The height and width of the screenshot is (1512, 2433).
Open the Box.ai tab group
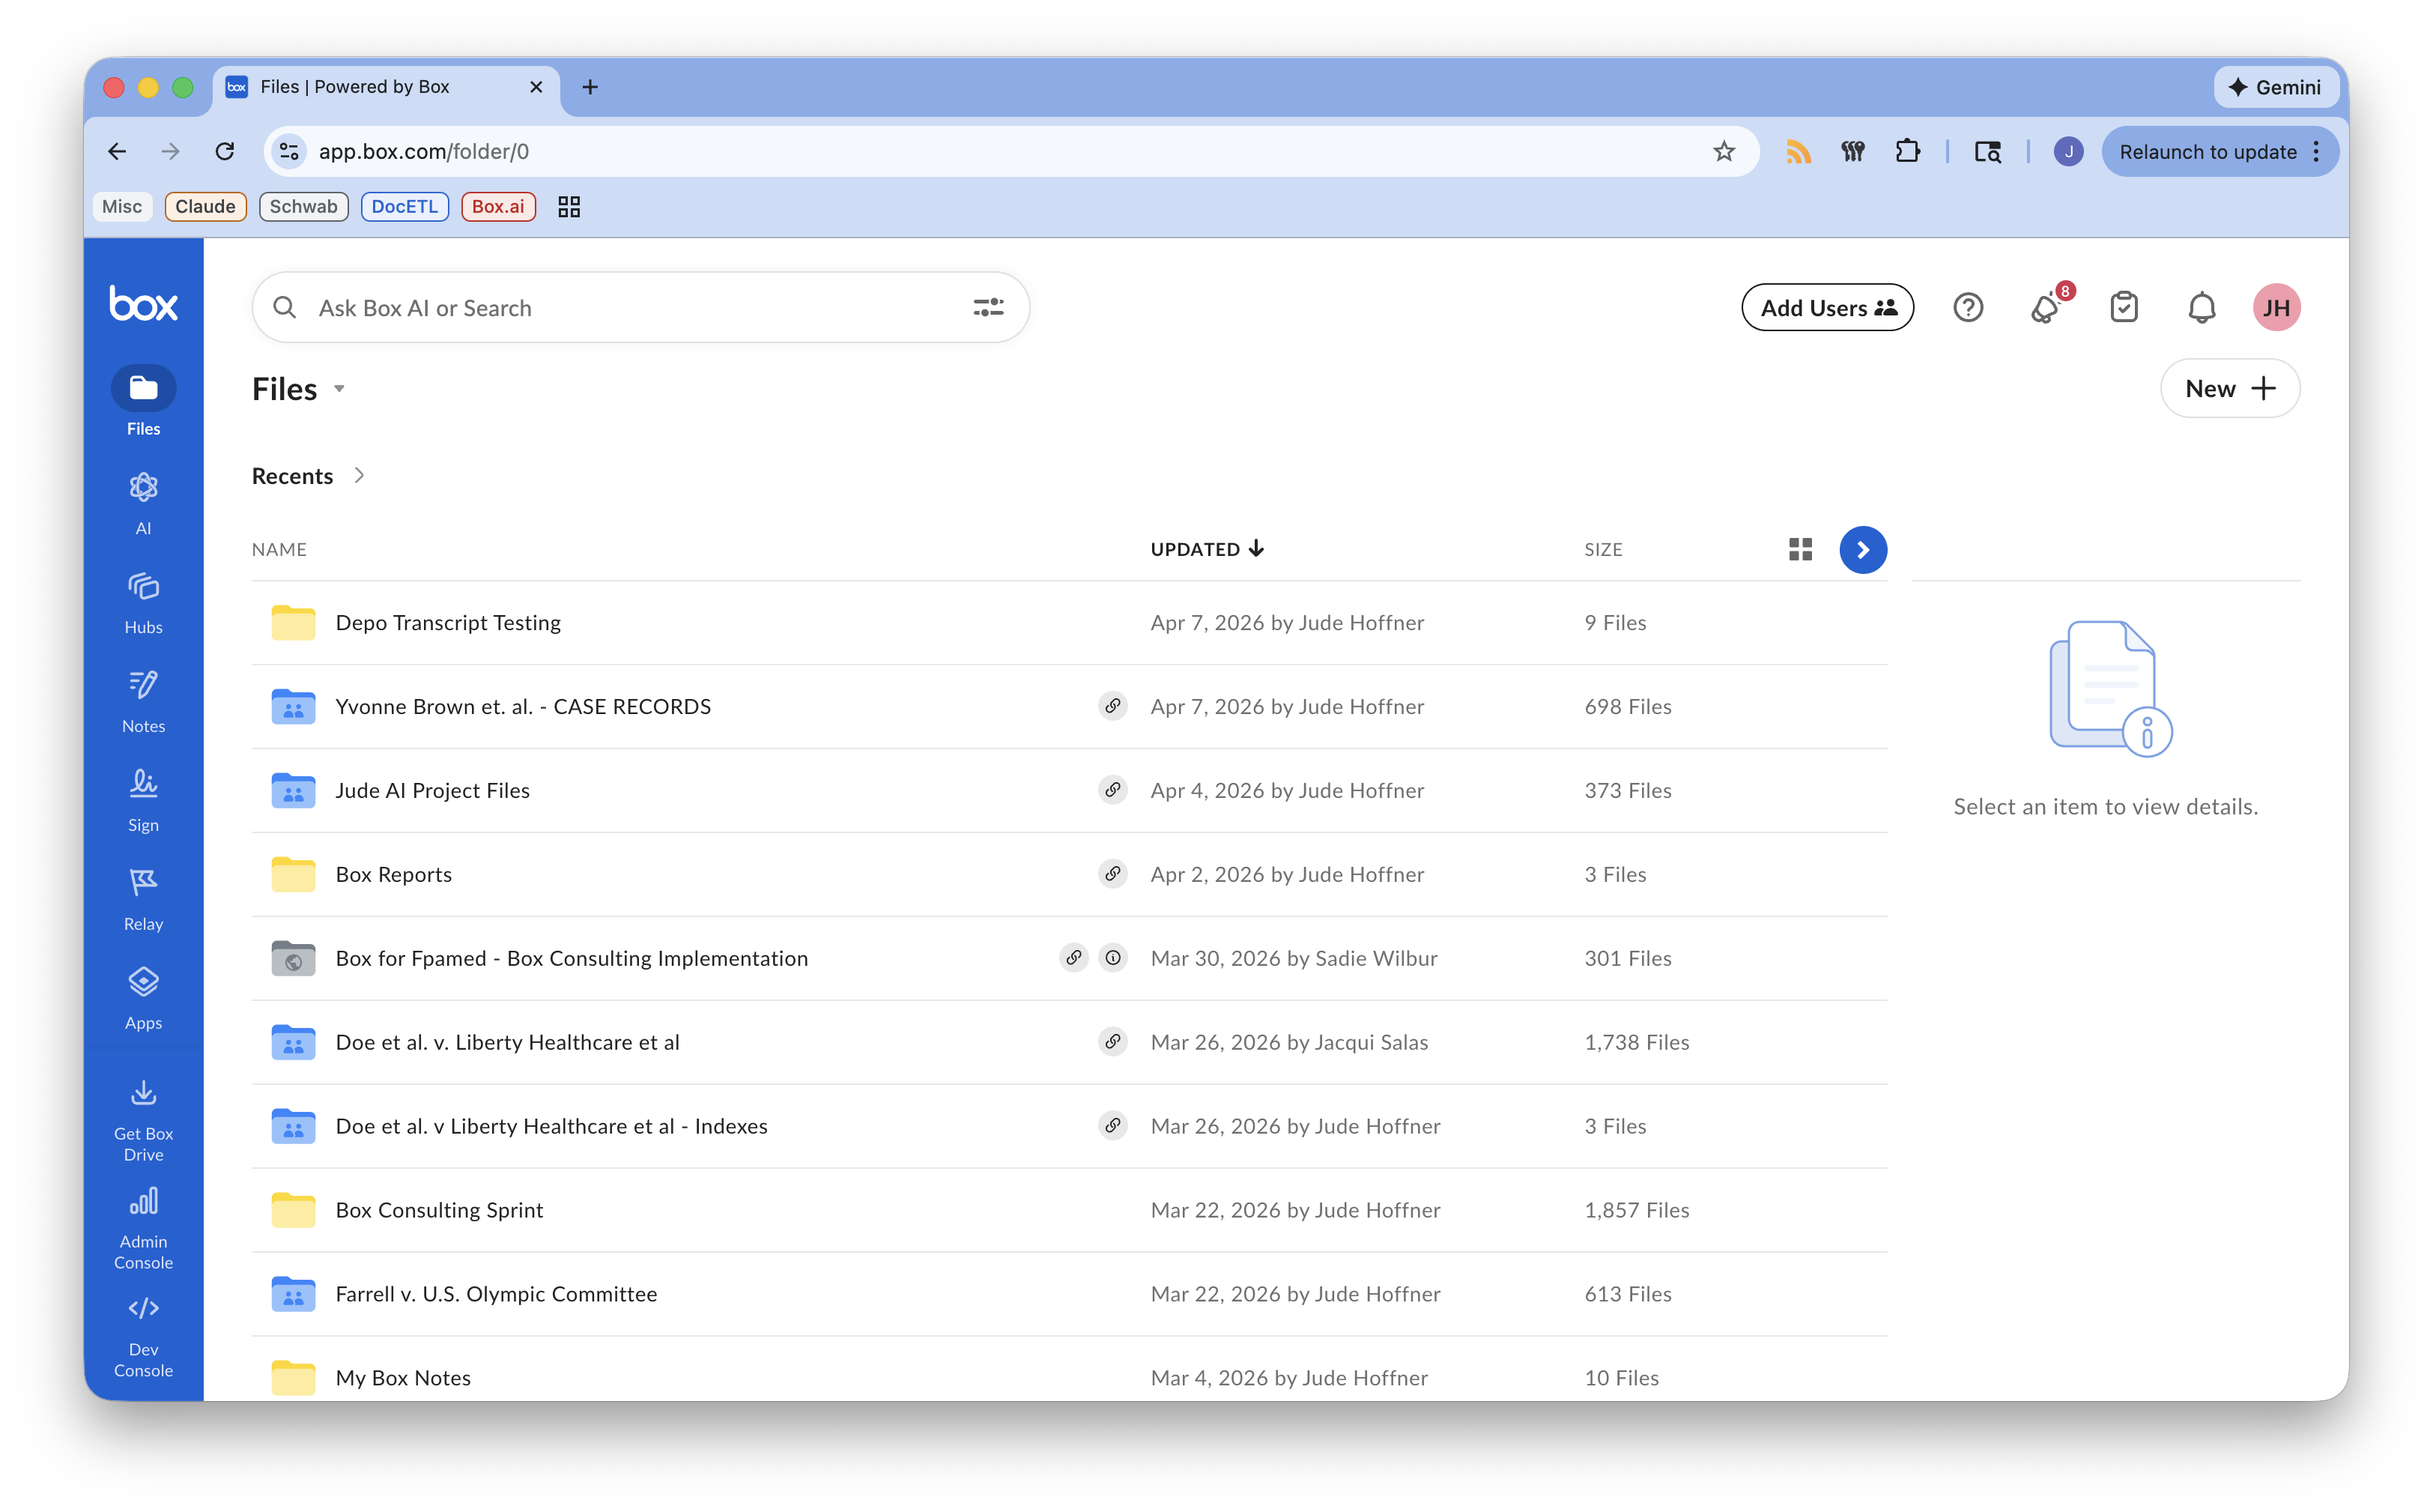pyautogui.click(x=498, y=207)
